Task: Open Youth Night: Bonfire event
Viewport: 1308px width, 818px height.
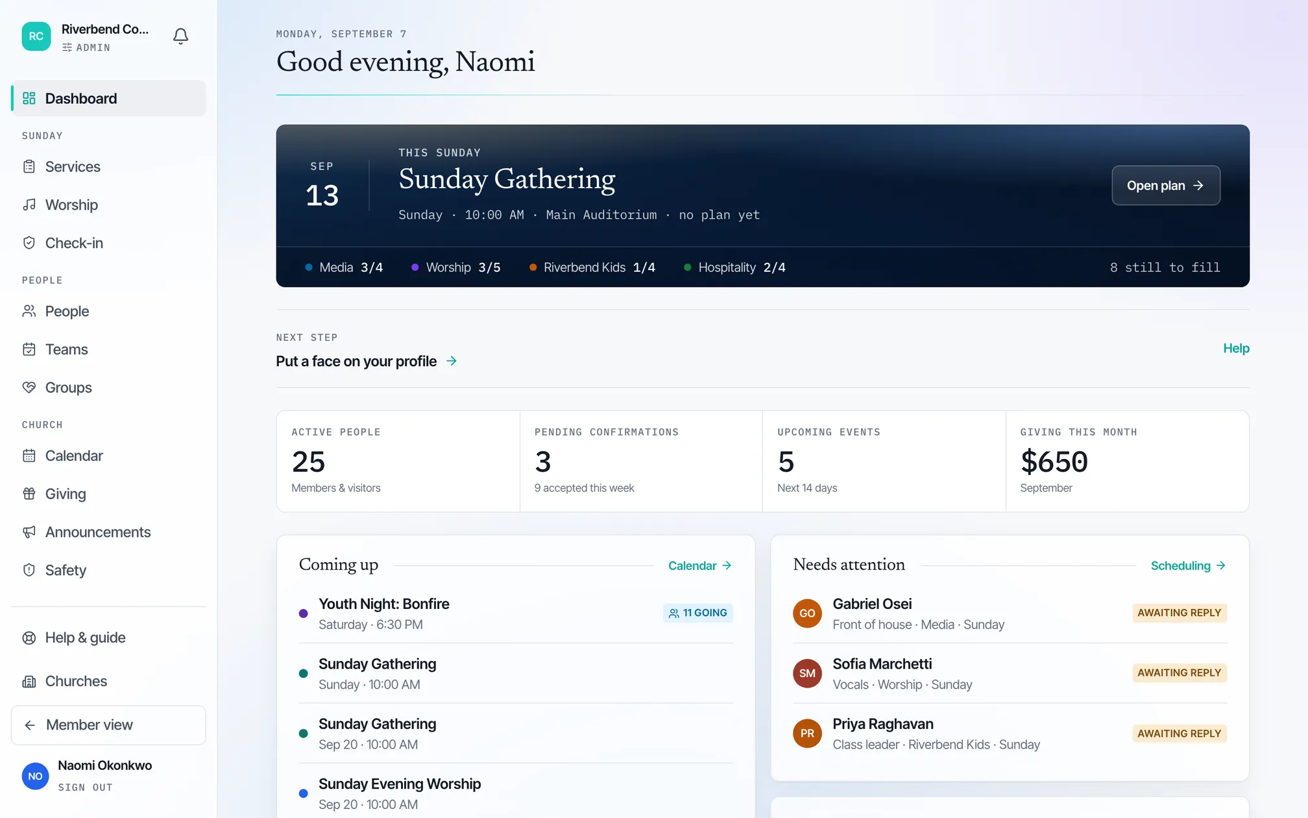Action: (x=516, y=613)
